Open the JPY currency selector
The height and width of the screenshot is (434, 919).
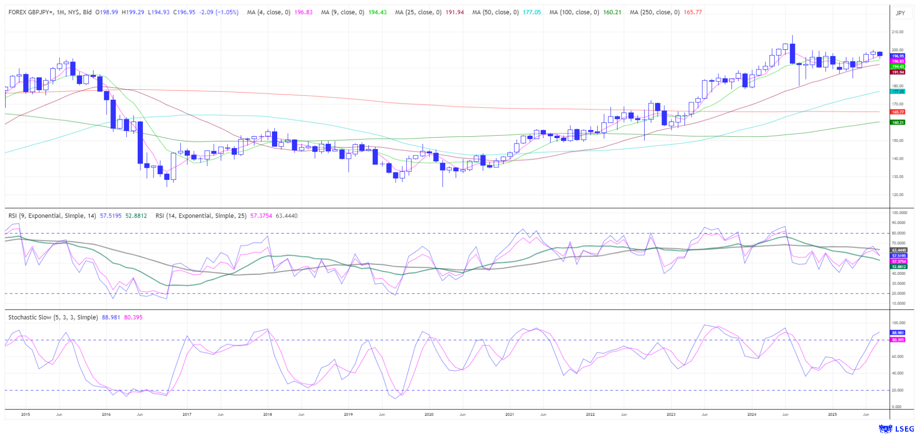pyautogui.click(x=900, y=13)
